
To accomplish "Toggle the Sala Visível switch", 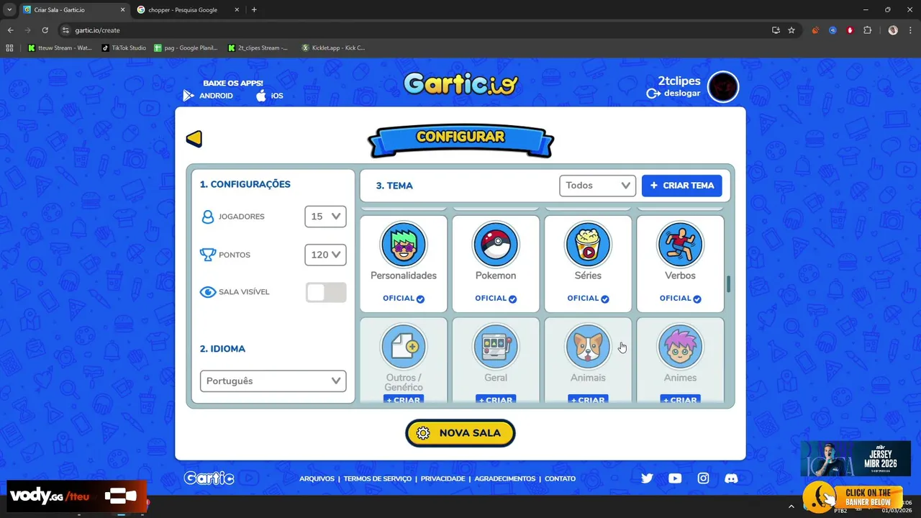I will [326, 292].
